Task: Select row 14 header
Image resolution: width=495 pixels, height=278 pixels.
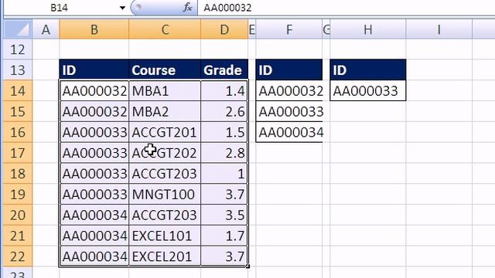Action: tap(18, 90)
